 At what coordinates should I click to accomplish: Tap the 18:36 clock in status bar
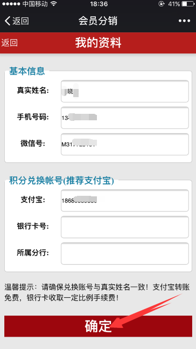(99, 4)
